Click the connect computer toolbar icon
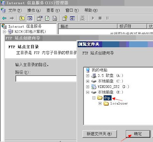 83,18
